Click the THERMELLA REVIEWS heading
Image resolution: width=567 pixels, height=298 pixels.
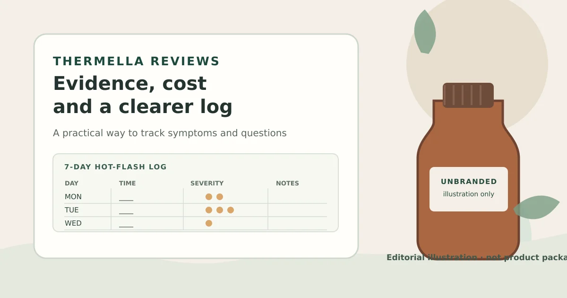tap(136, 61)
